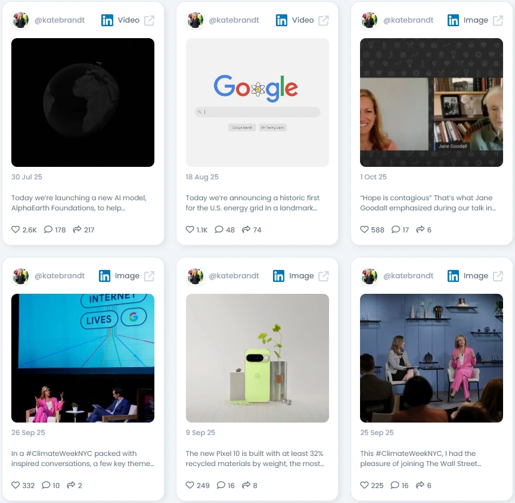Click the date '25 Sep 25'
This screenshot has height=503, width=515.
pos(377,433)
